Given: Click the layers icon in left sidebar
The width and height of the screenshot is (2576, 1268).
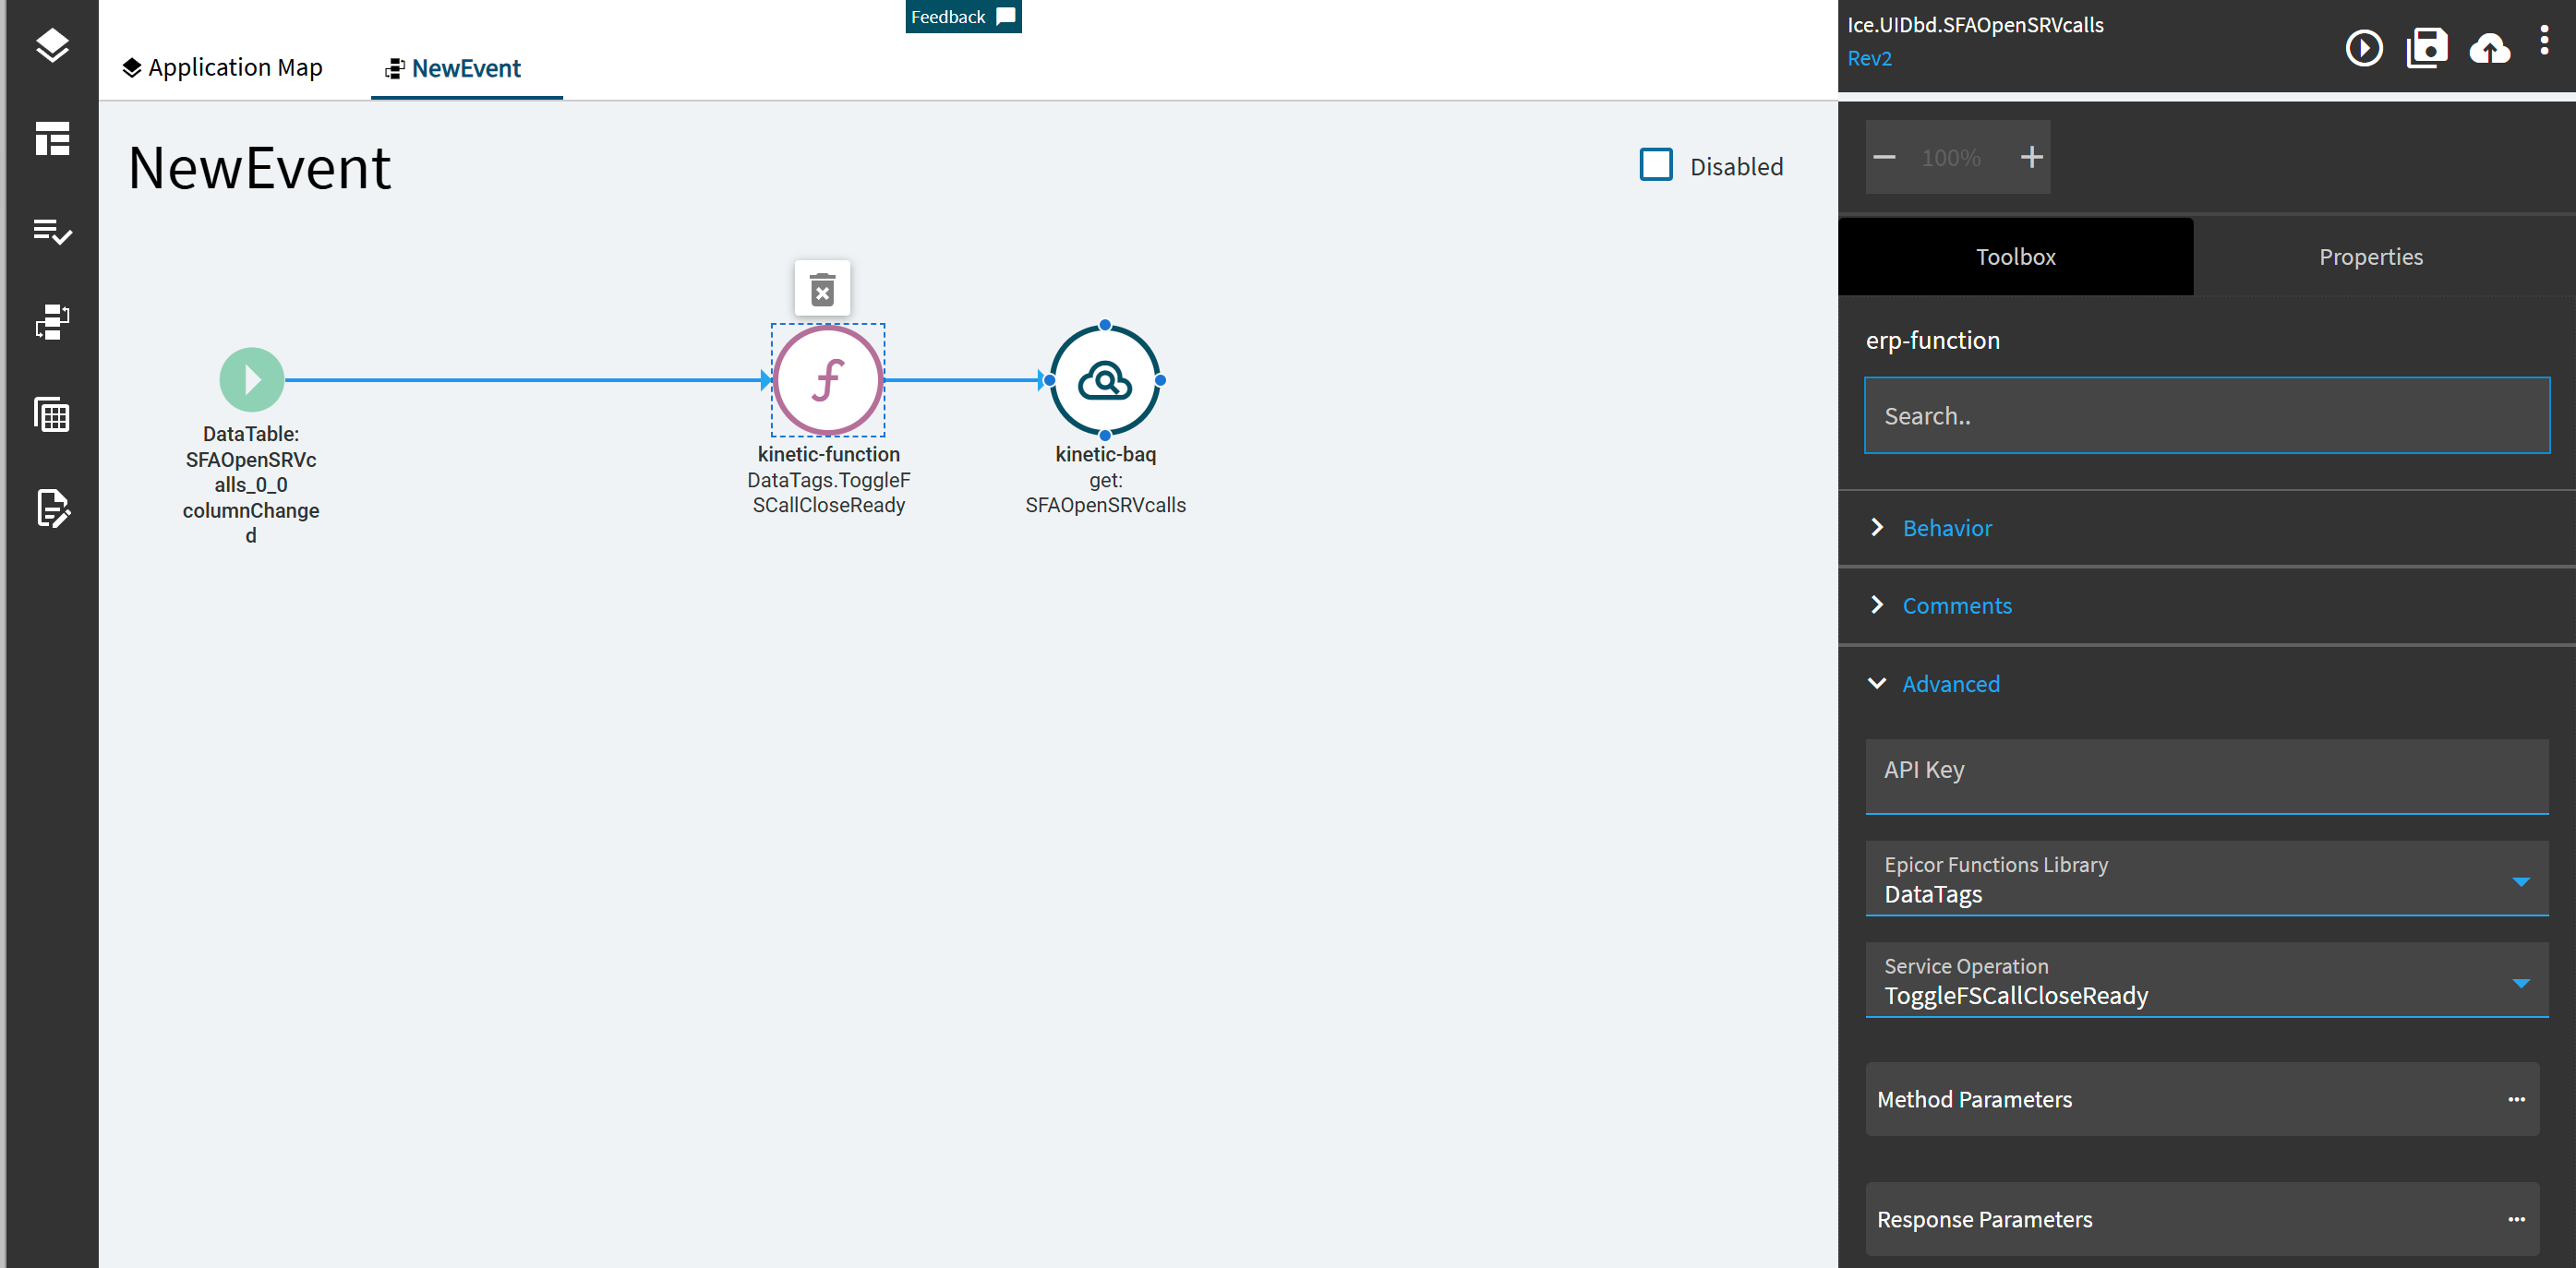Looking at the screenshot, I should (52, 45).
